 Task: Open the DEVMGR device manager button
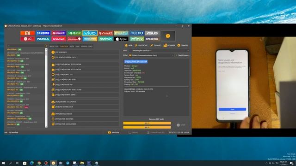point(169,45)
